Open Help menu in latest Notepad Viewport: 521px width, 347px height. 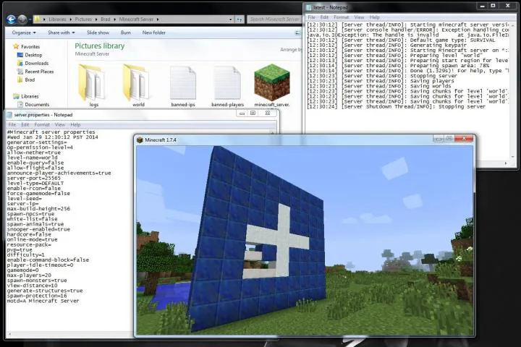pos(375,17)
